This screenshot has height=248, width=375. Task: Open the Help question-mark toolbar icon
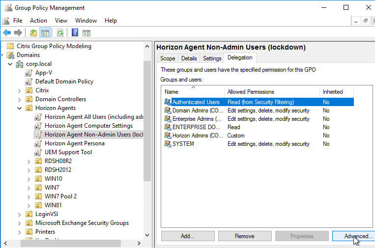click(75, 32)
